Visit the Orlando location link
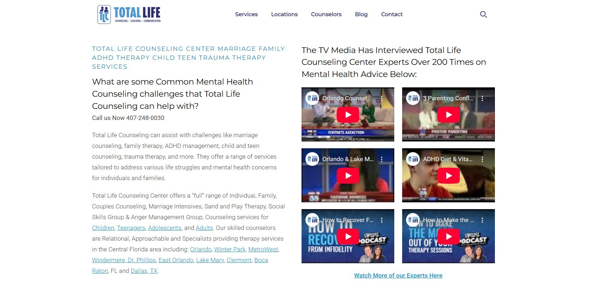Viewport: 612px width, 289px height. (x=201, y=249)
